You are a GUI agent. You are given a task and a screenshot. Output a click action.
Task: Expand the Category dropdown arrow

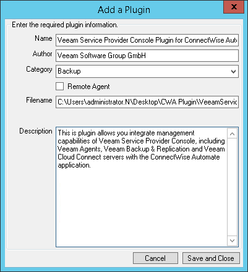tap(233, 72)
